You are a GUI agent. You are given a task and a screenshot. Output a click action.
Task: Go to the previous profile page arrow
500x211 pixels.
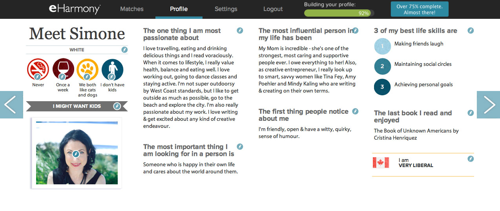click(x=11, y=105)
